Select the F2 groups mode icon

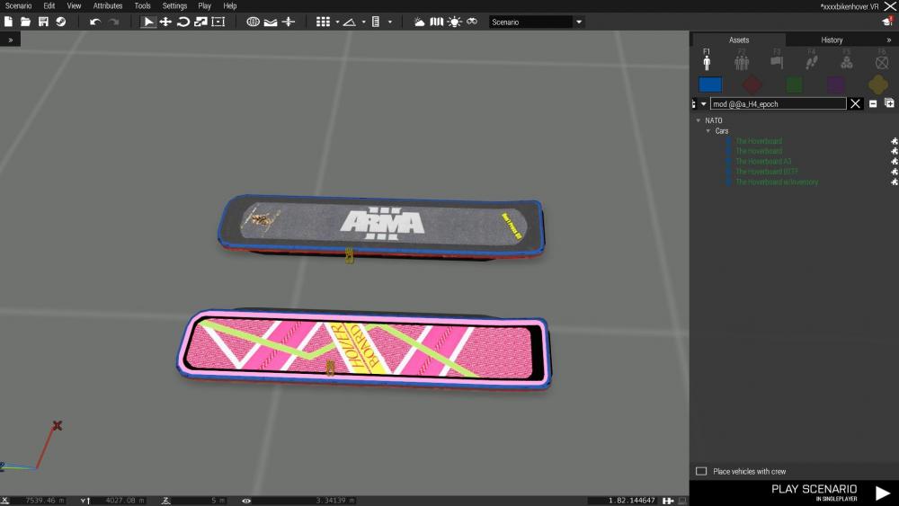click(x=742, y=59)
